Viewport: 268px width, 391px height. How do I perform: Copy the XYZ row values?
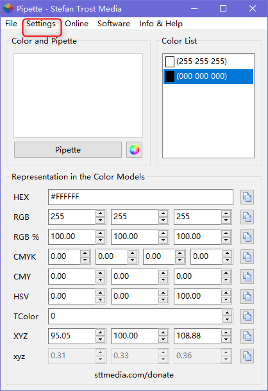(247, 336)
